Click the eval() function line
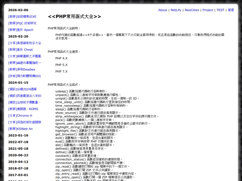 [85, 141]
